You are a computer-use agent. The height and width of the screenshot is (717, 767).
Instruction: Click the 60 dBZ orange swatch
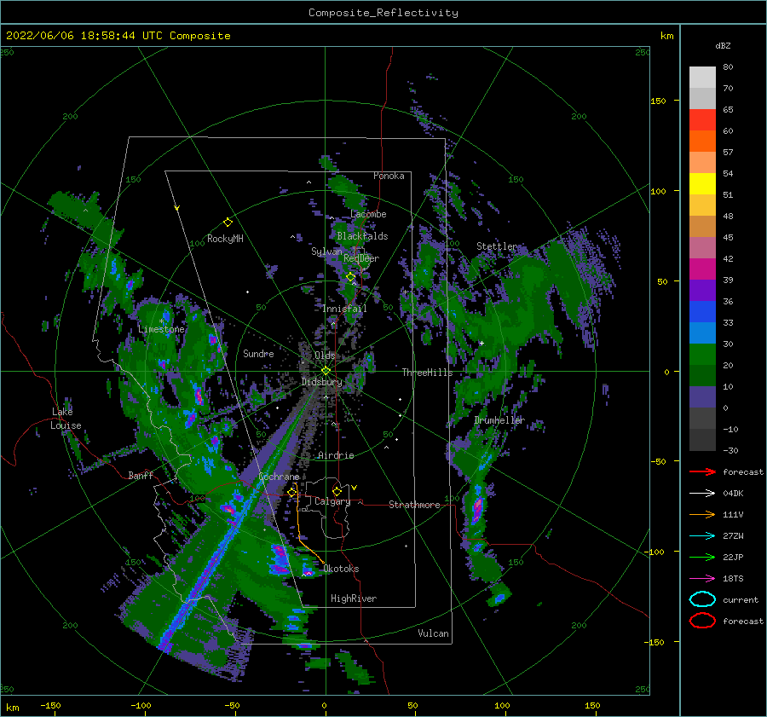coord(702,141)
